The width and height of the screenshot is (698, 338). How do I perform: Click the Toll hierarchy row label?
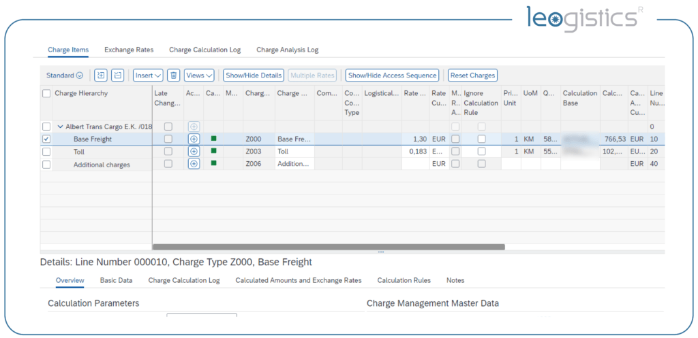(x=79, y=152)
